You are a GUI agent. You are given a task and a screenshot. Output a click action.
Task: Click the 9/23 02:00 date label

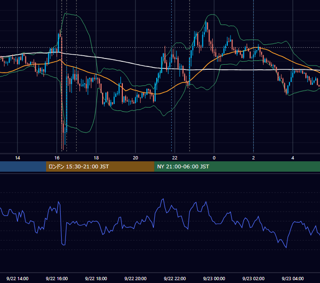tap(254, 278)
